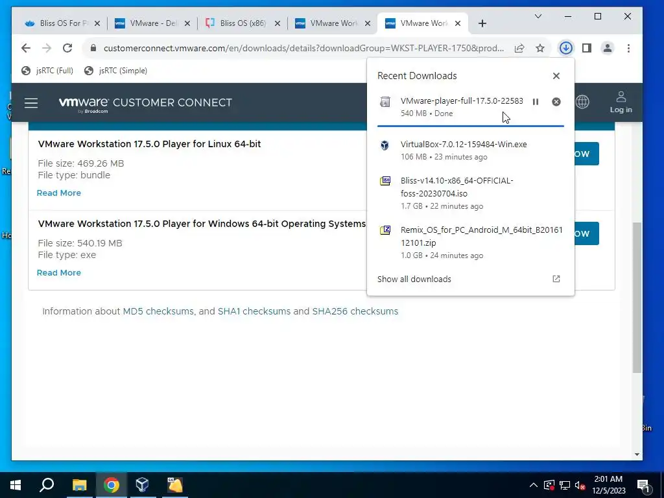
Task: Cancel the VMware-player download
Action: 556,102
